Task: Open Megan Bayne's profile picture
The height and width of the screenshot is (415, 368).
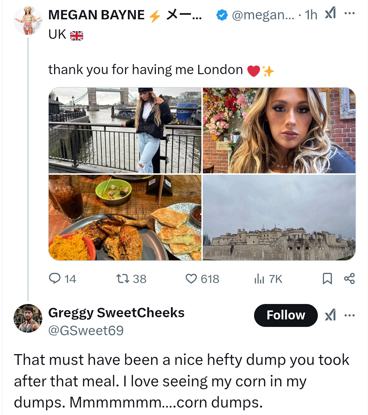Action: (x=28, y=20)
